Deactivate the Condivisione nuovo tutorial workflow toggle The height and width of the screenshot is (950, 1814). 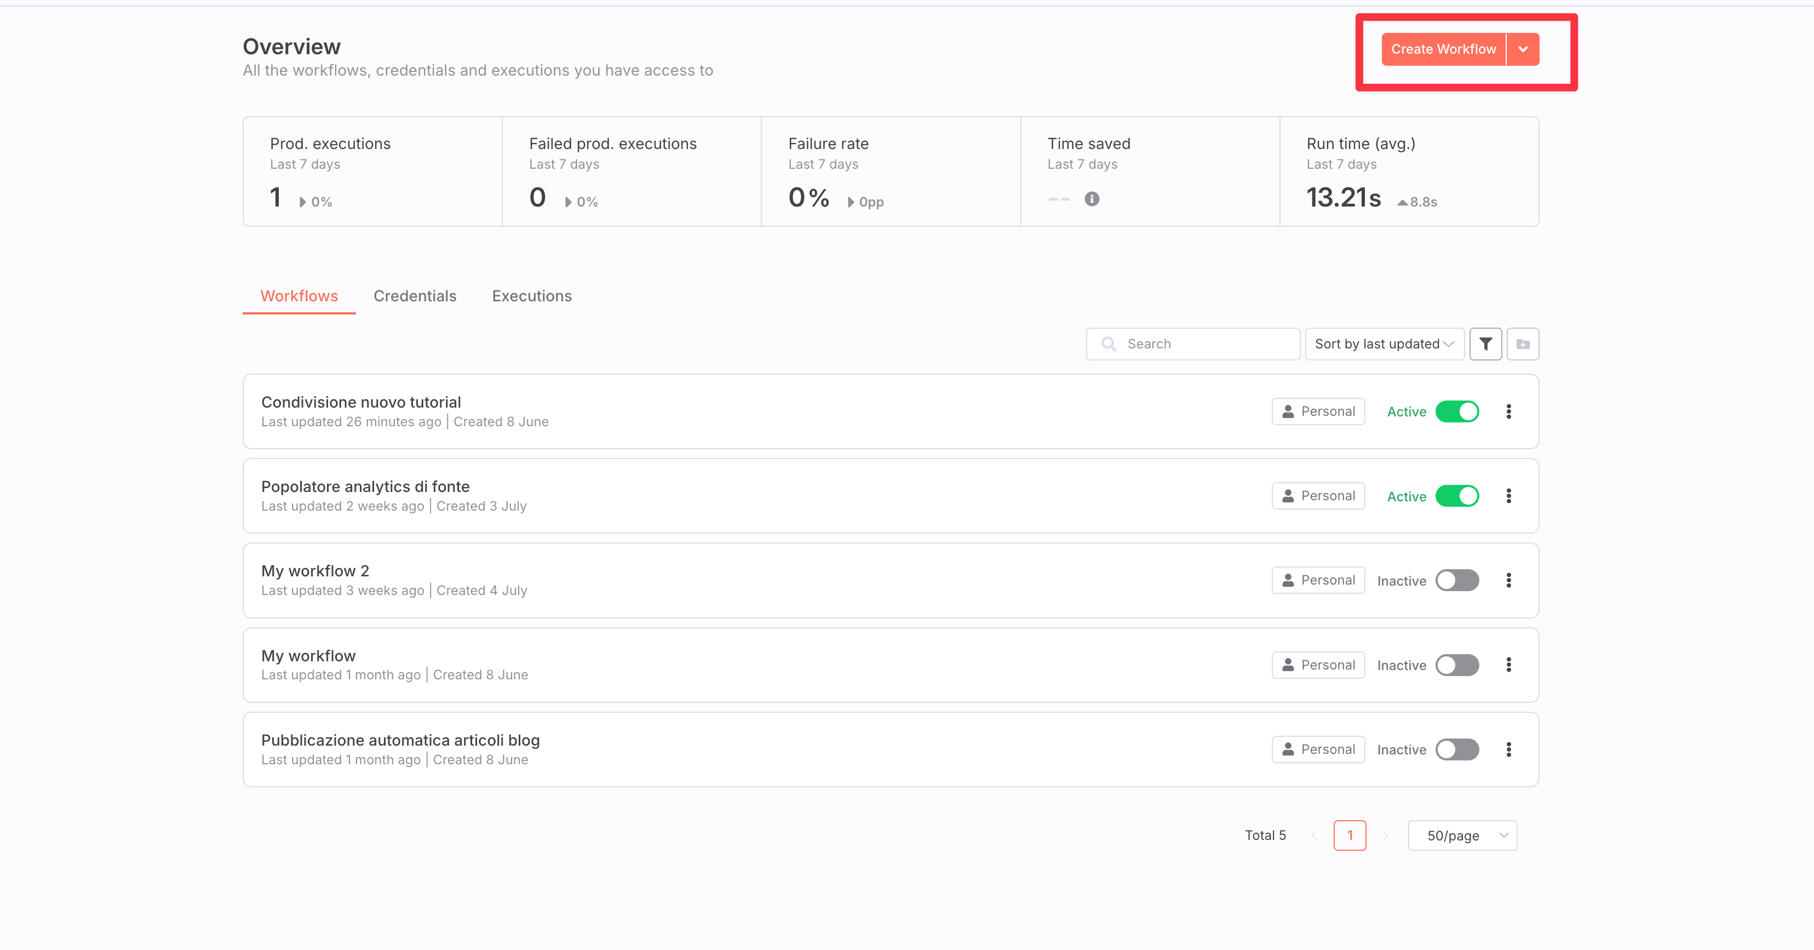tap(1457, 411)
